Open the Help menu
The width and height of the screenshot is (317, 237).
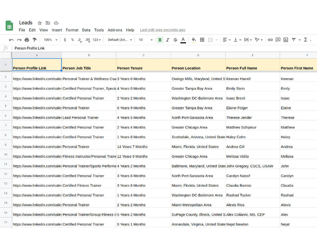pyautogui.click(x=130, y=30)
